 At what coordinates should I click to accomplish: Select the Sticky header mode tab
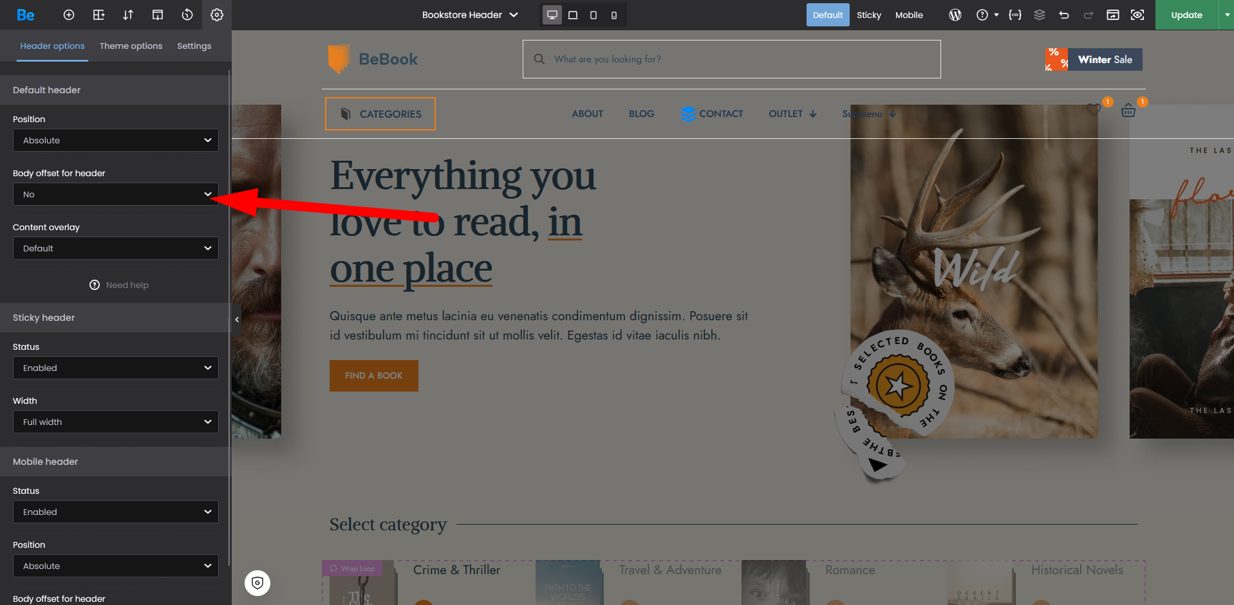(868, 15)
